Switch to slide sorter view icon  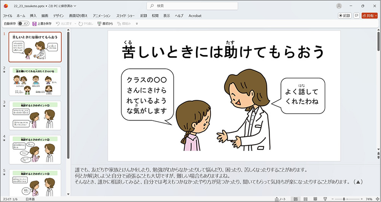point(306,199)
